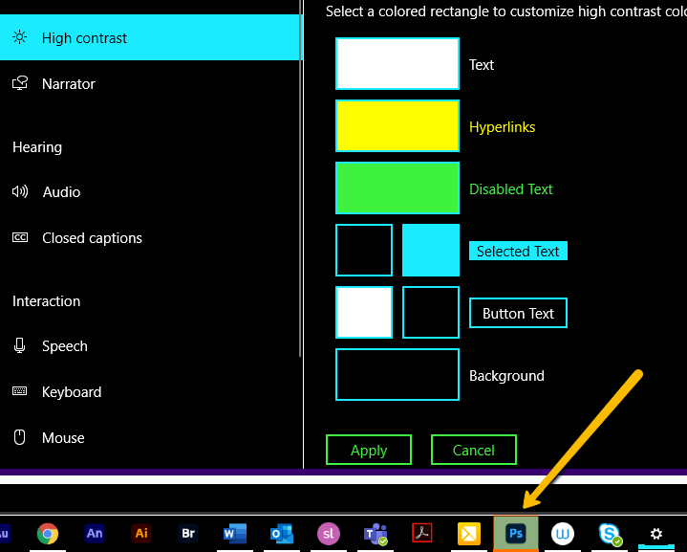Open Adobe Bridge taskbar icon
The width and height of the screenshot is (687, 552).
click(x=188, y=534)
